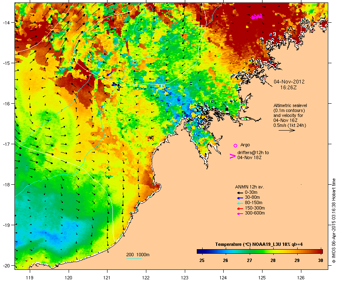The image size is (339, 281).
Task: Click the latitude axis label -19
Action: pos(6,225)
